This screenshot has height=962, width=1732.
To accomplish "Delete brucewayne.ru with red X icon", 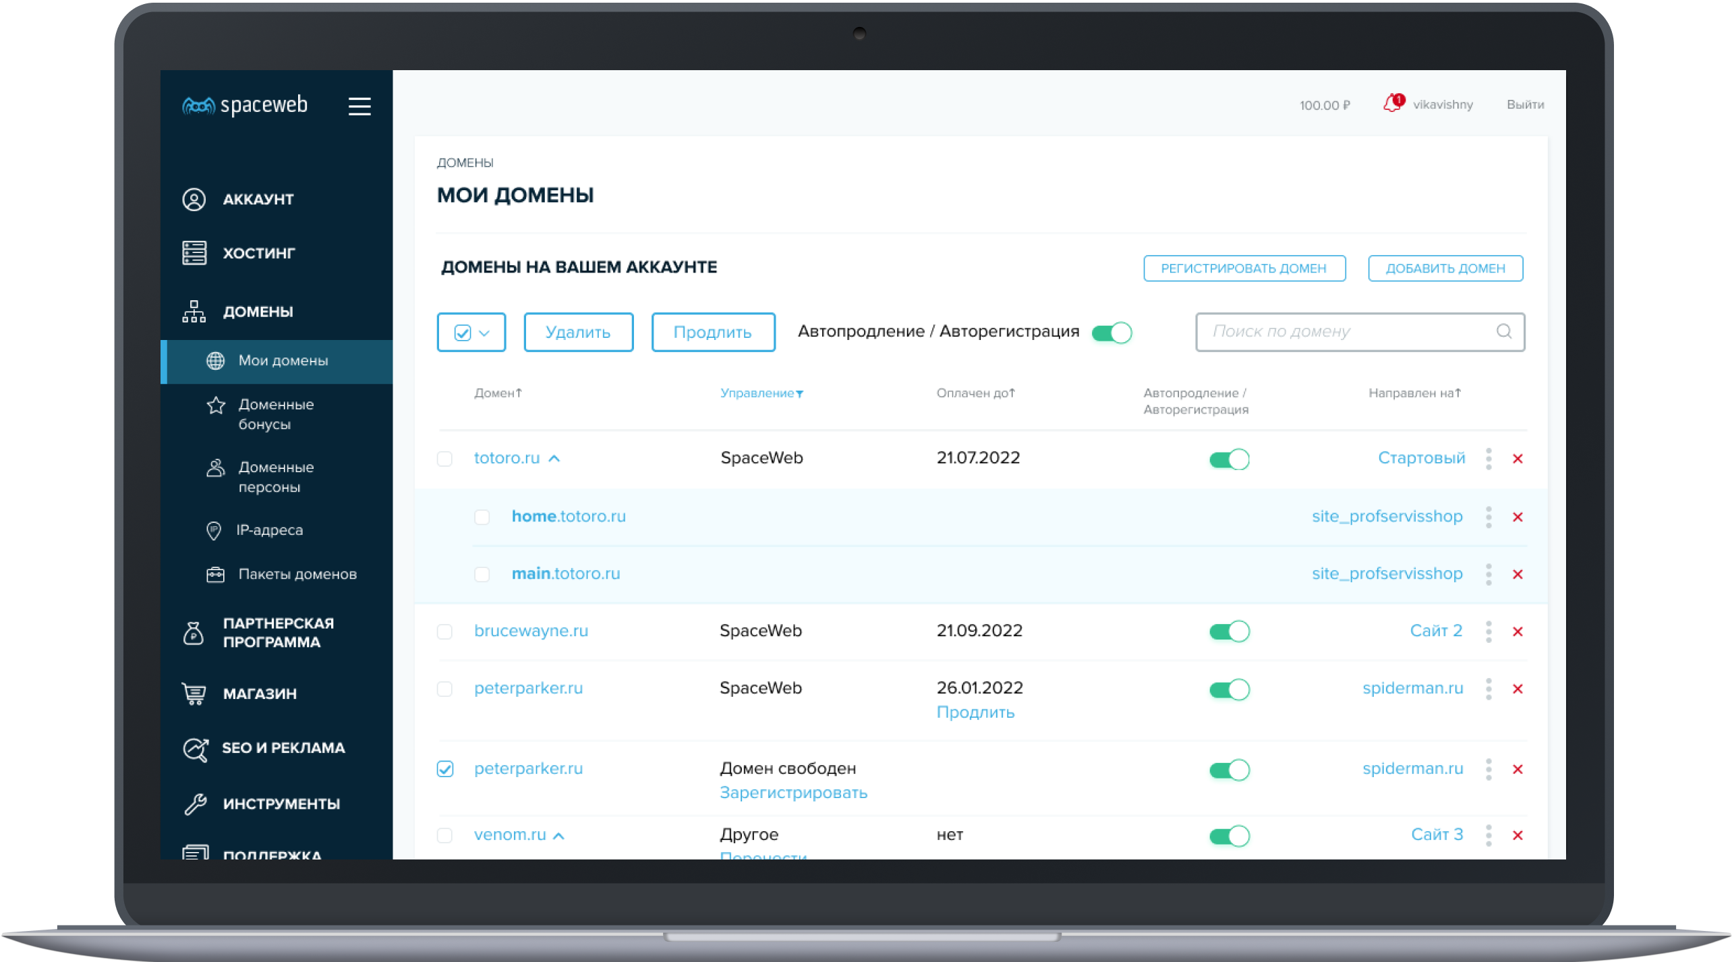I will tap(1518, 631).
